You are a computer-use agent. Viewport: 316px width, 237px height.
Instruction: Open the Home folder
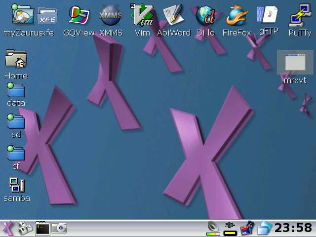16,59
